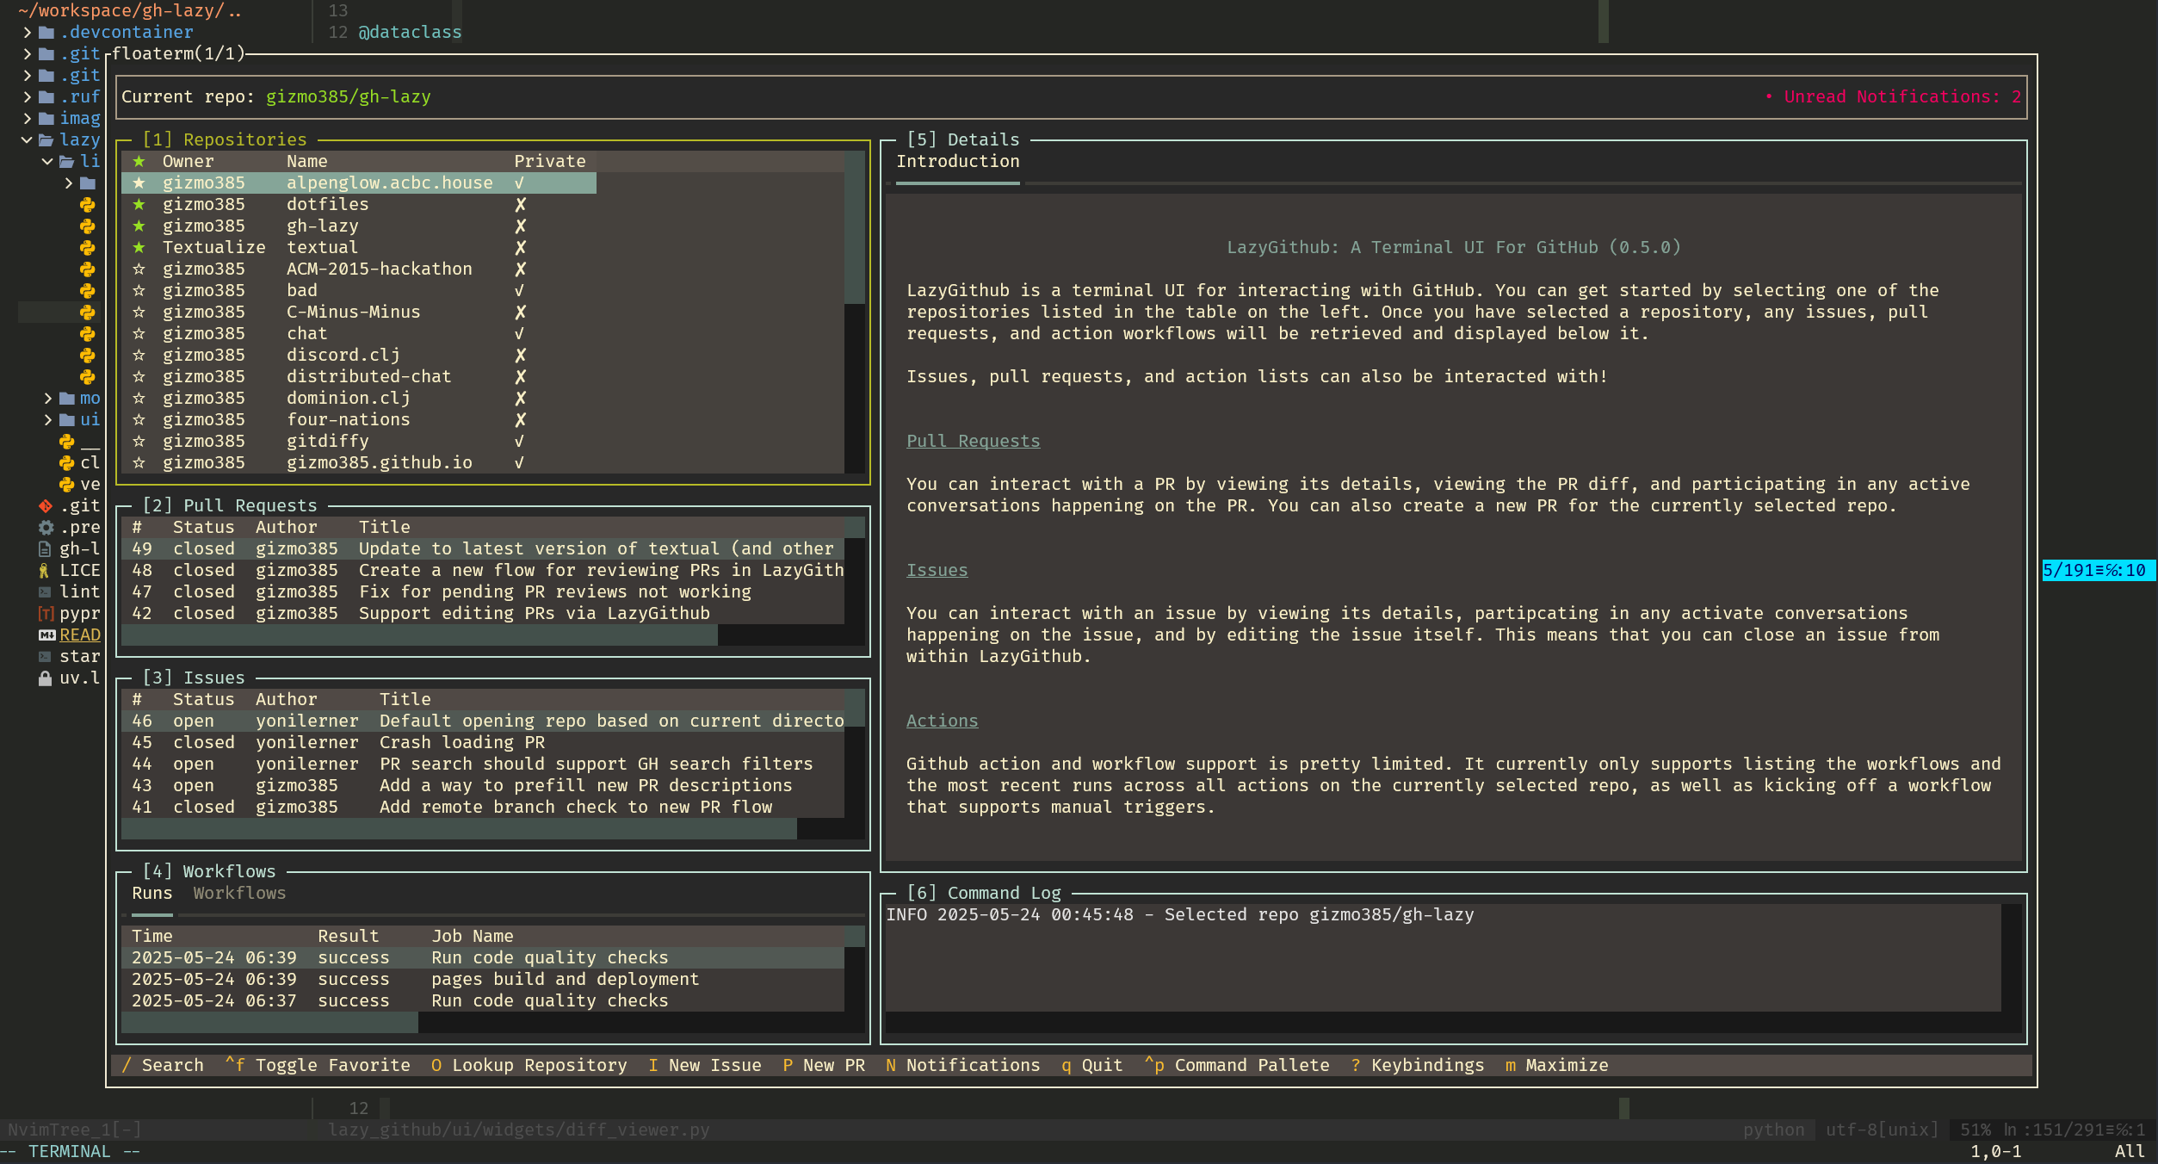Click the gear icon beside .pre-commit file
Image resolution: width=2158 pixels, height=1164 pixels.
click(45, 527)
